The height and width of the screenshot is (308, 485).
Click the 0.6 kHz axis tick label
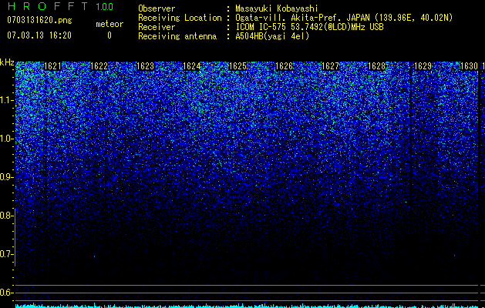(x=5, y=293)
